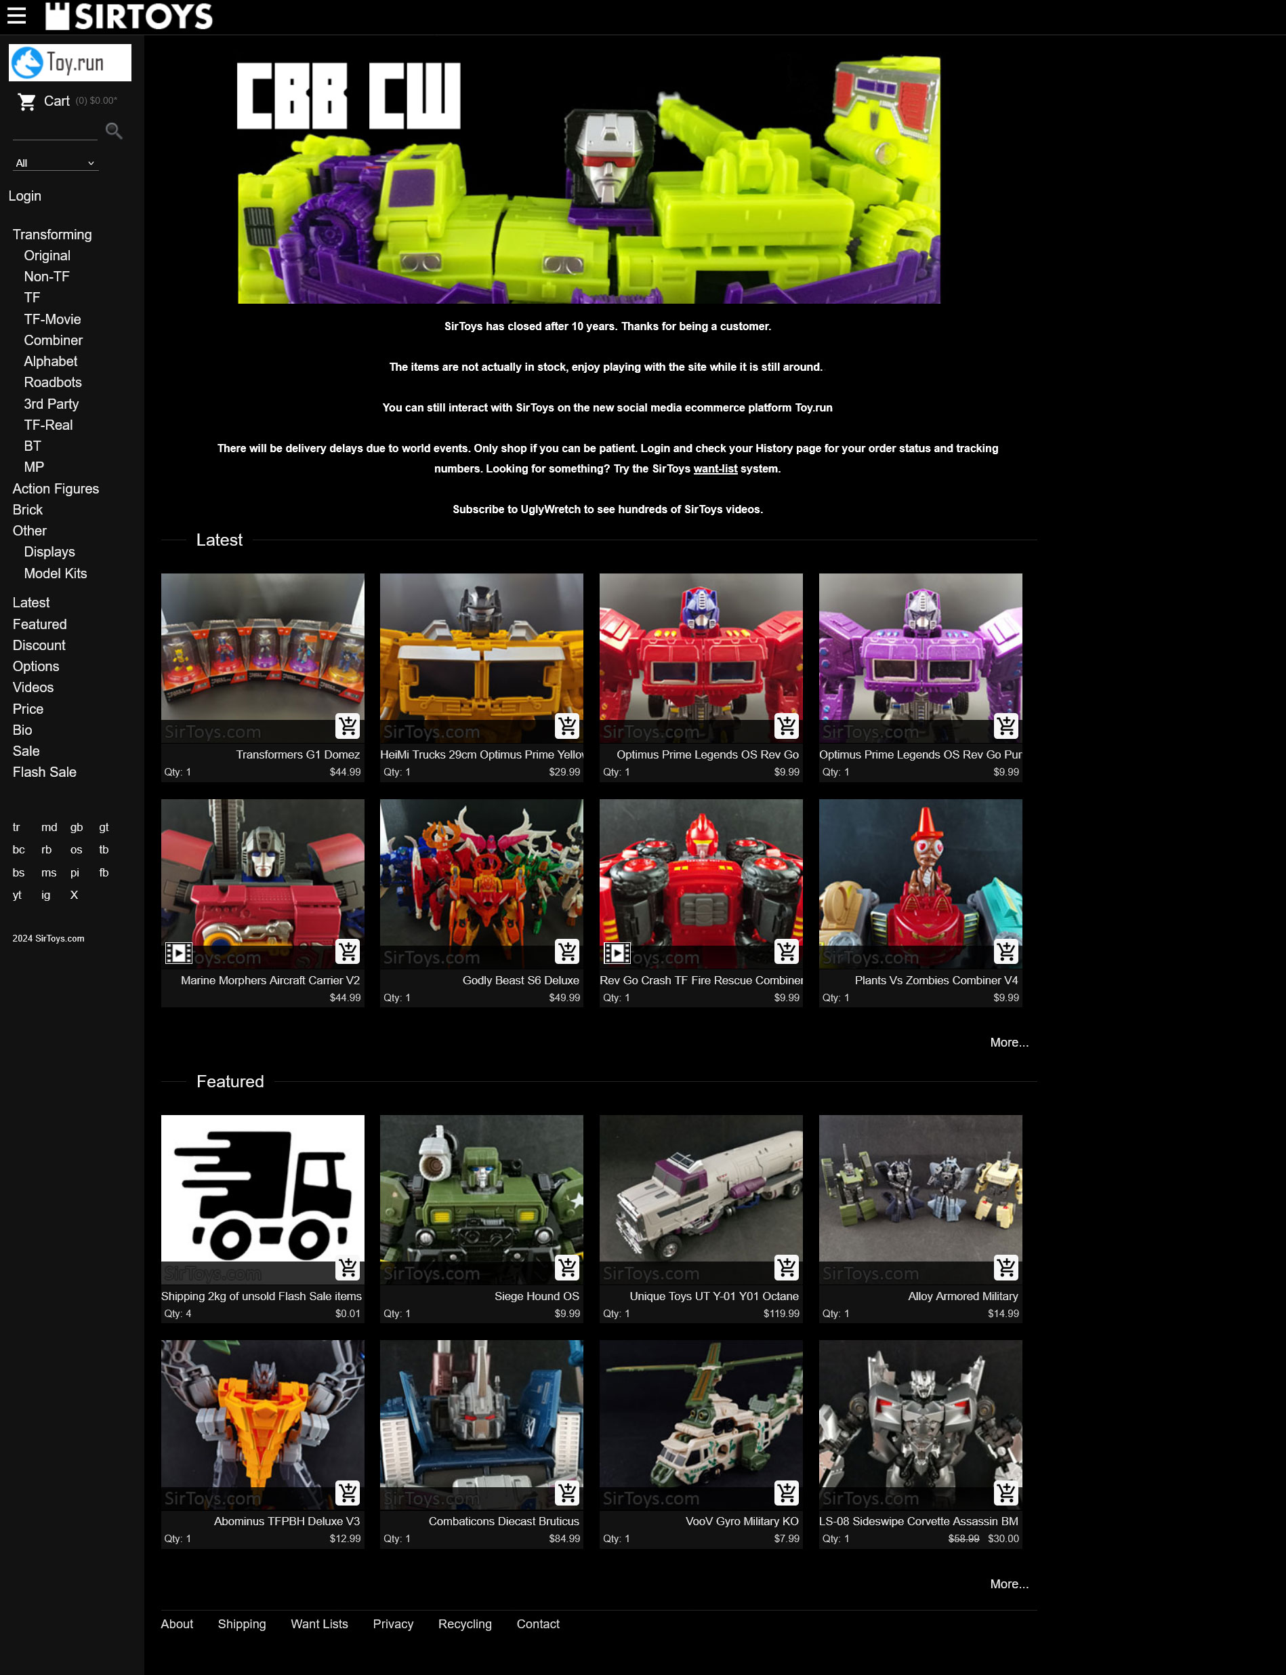The height and width of the screenshot is (1675, 1286).
Task: Click the sidebar search input field
Action: point(55,131)
